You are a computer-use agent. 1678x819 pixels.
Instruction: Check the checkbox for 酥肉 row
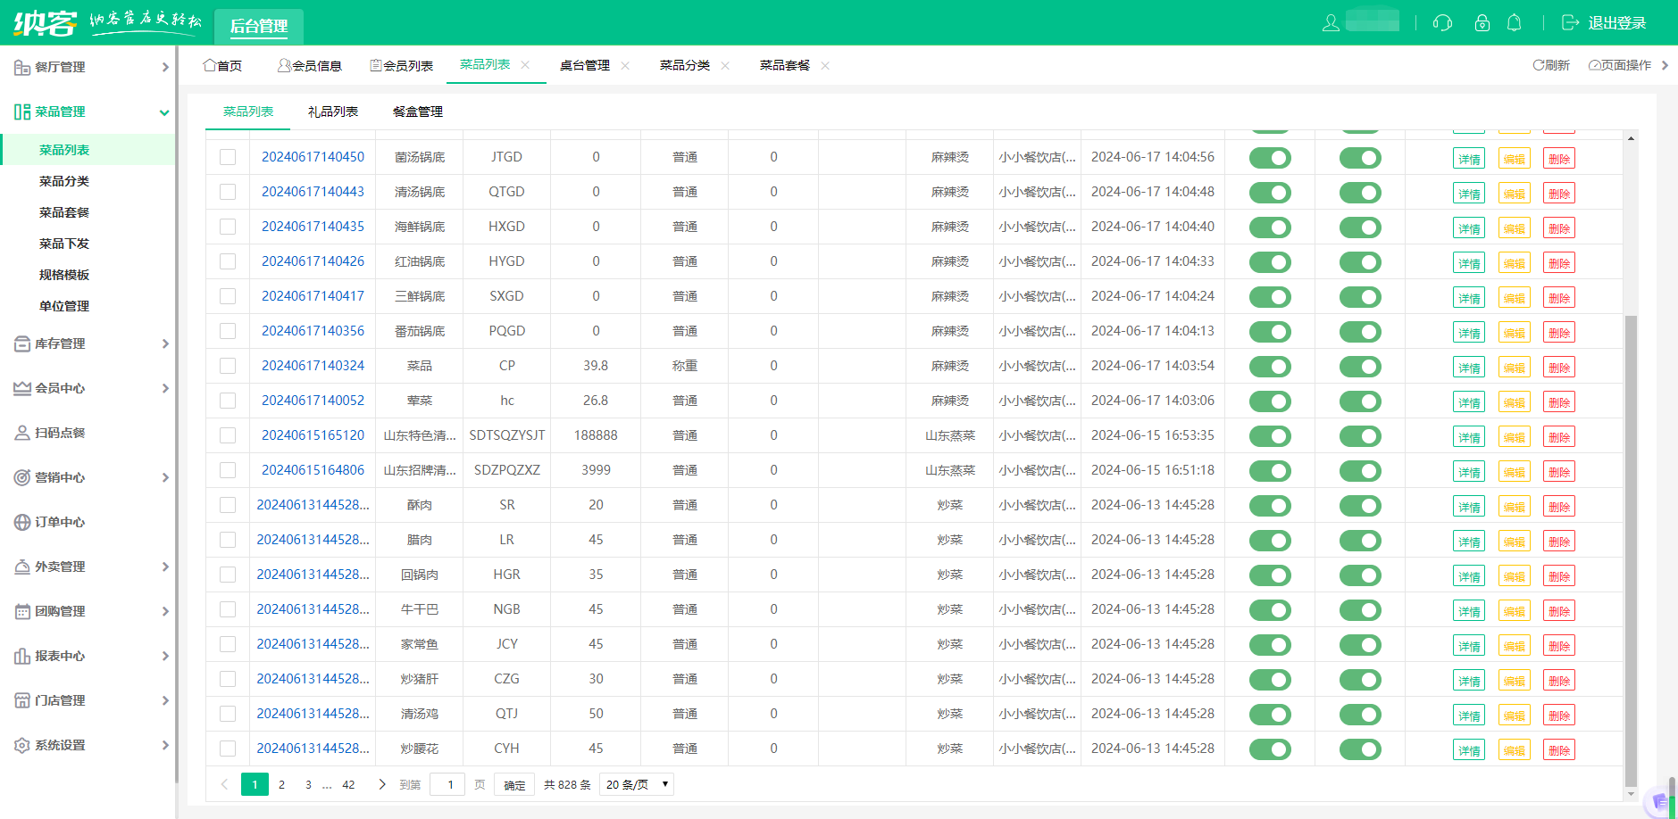pyautogui.click(x=227, y=505)
